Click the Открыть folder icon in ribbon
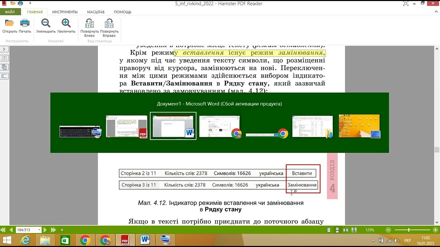This screenshot has width=440, height=247. click(10, 23)
